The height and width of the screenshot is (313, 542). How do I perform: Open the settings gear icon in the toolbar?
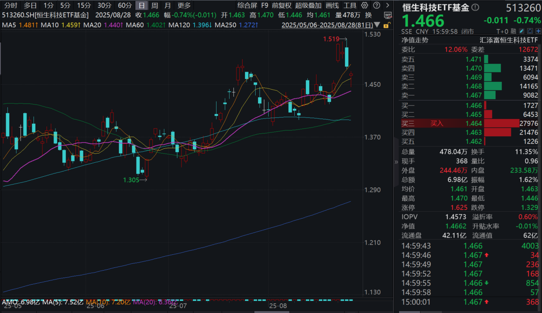365,6
